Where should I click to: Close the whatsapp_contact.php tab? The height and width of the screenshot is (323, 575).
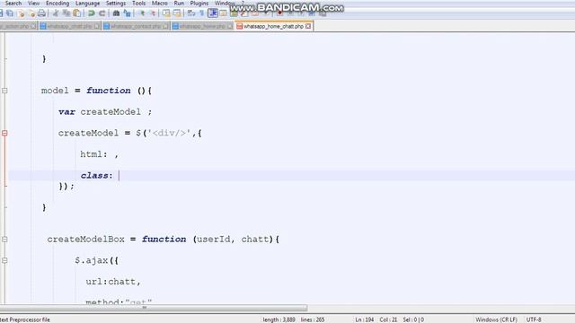[x=165, y=26]
